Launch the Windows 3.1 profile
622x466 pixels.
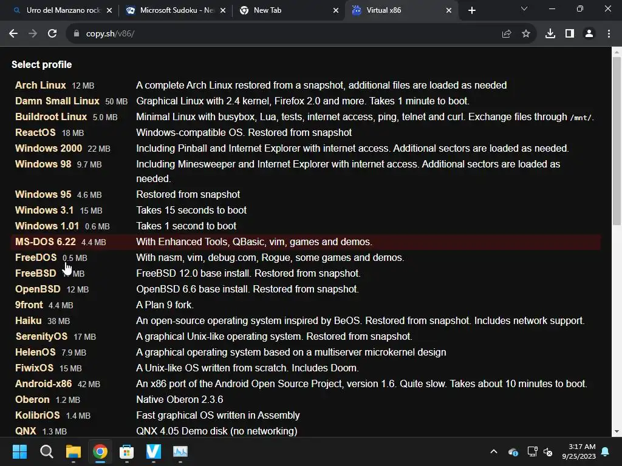coord(44,211)
